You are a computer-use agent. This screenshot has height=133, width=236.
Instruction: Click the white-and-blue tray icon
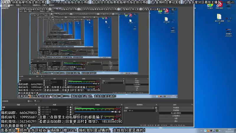pyautogui.click(x=205, y=131)
